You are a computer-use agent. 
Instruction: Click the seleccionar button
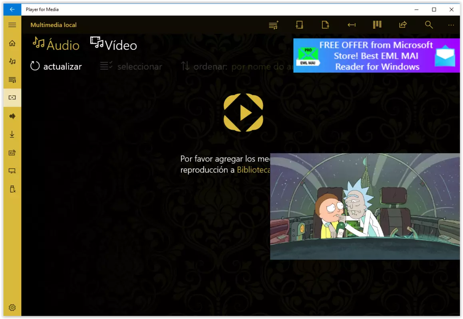131,66
